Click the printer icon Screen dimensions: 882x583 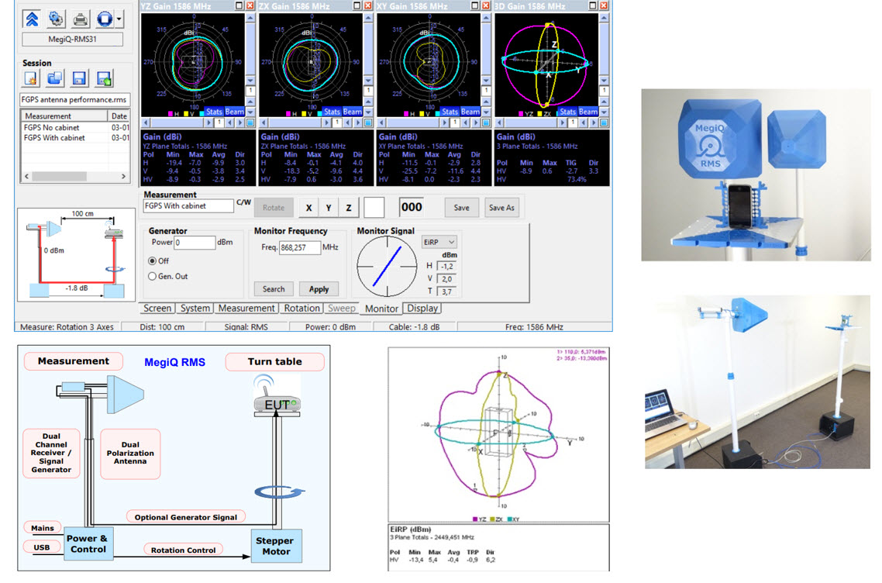coord(81,19)
